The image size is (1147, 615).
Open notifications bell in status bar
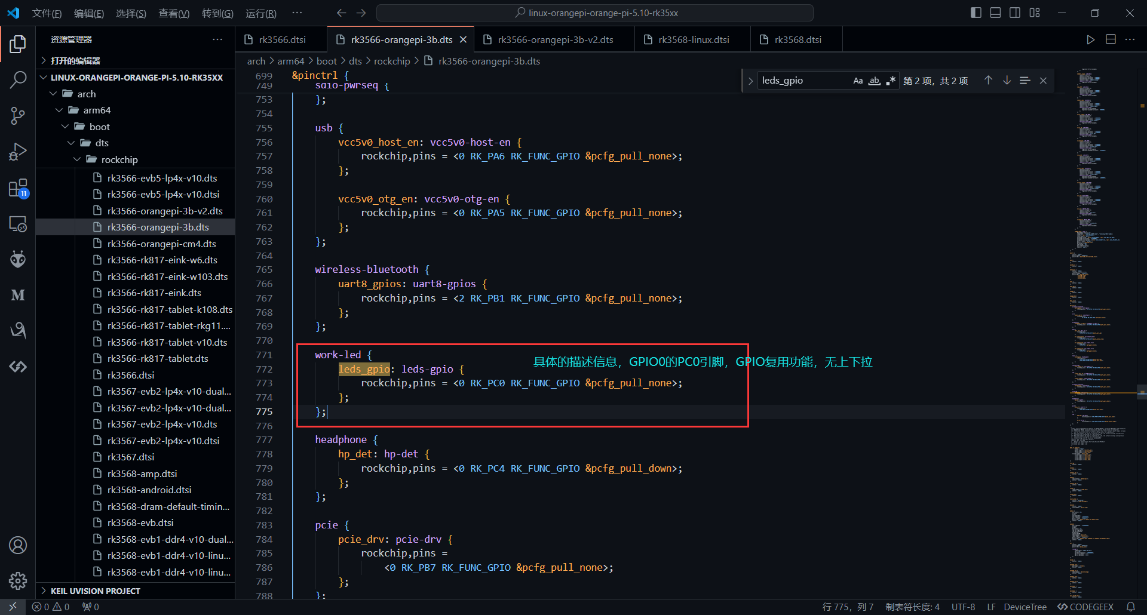pos(1130,607)
